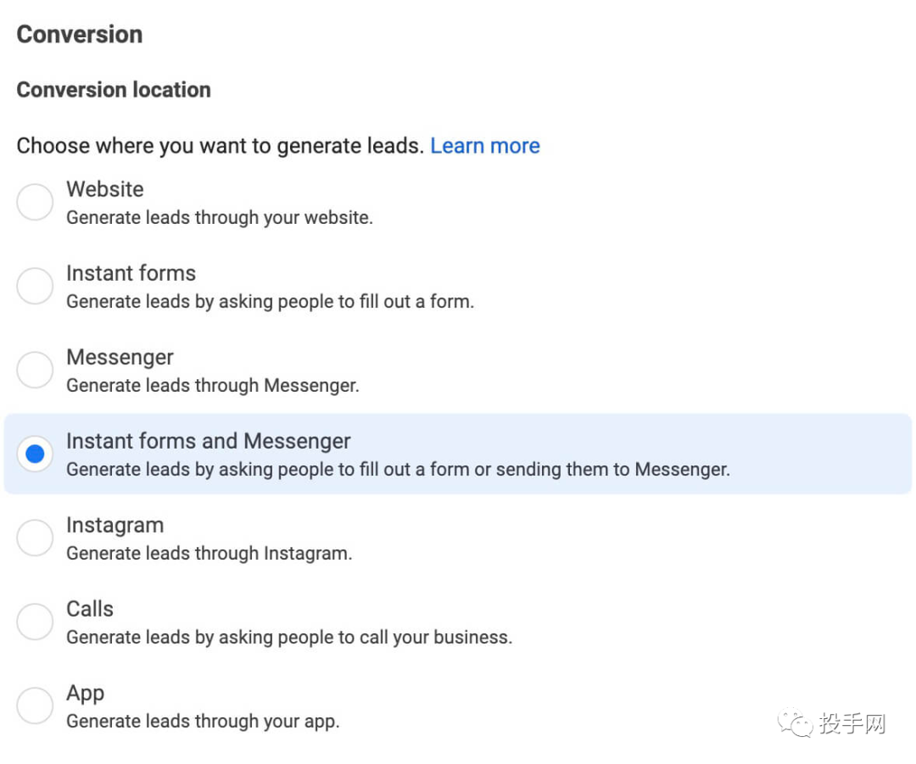
Task: Click "asking people to call your business" description
Action: (288, 638)
